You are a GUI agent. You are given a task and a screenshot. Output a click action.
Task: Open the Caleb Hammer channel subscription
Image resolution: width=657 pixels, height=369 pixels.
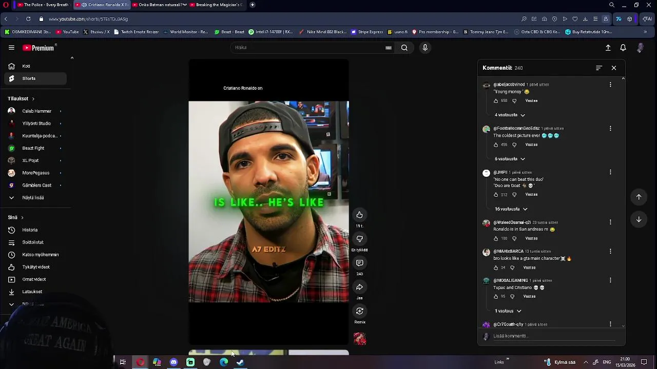pos(35,111)
